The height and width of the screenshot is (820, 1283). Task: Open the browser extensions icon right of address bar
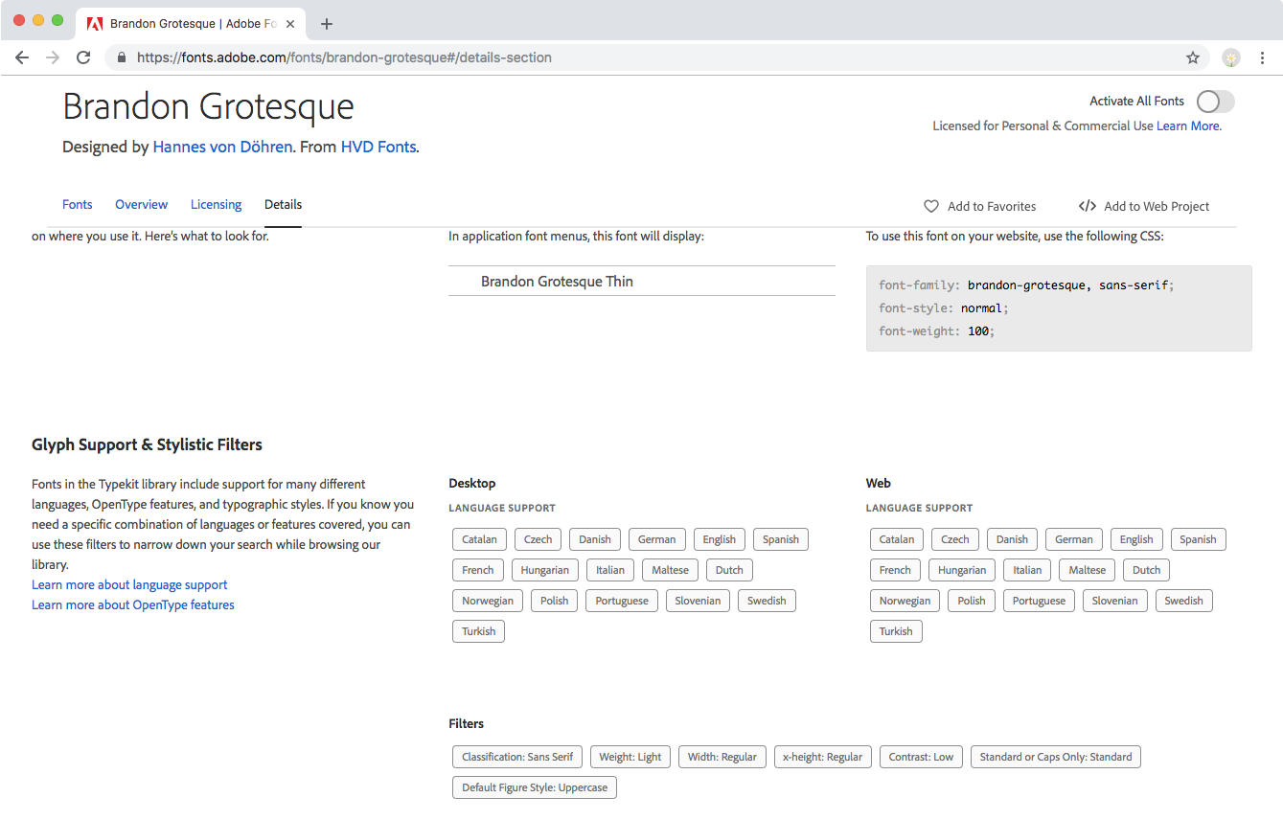click(x=1230, y=57)
